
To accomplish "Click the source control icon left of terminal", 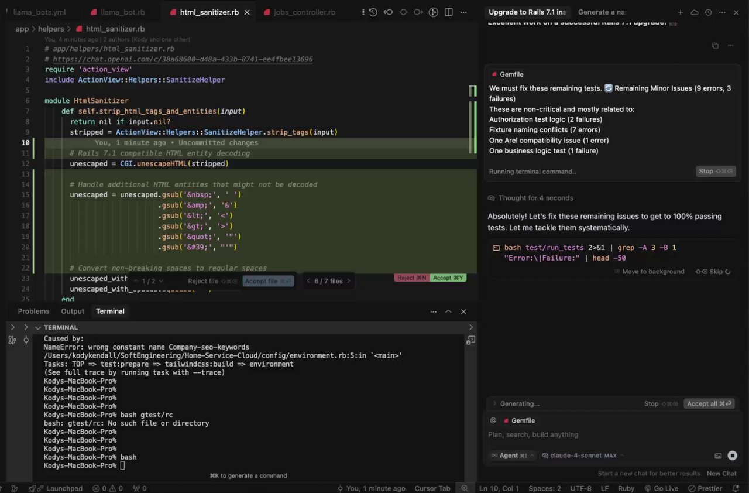I will click(12, 340).
